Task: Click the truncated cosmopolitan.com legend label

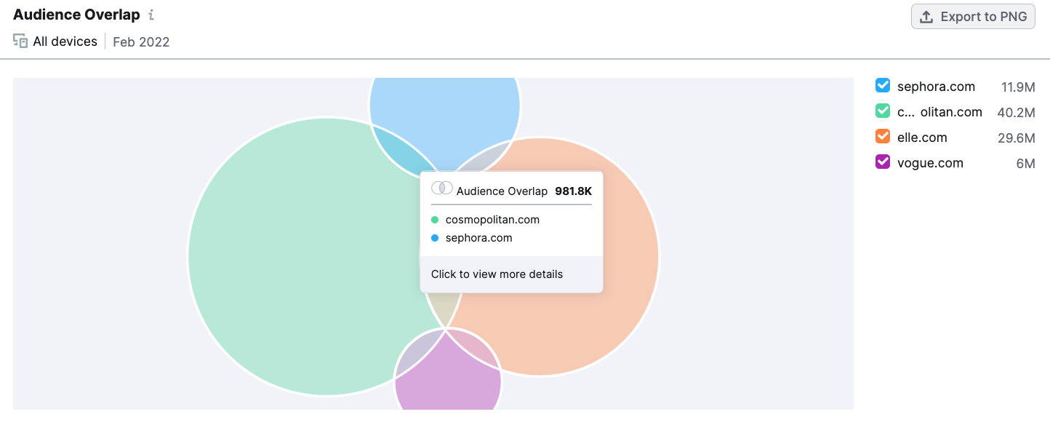Action: click(939, 112)
